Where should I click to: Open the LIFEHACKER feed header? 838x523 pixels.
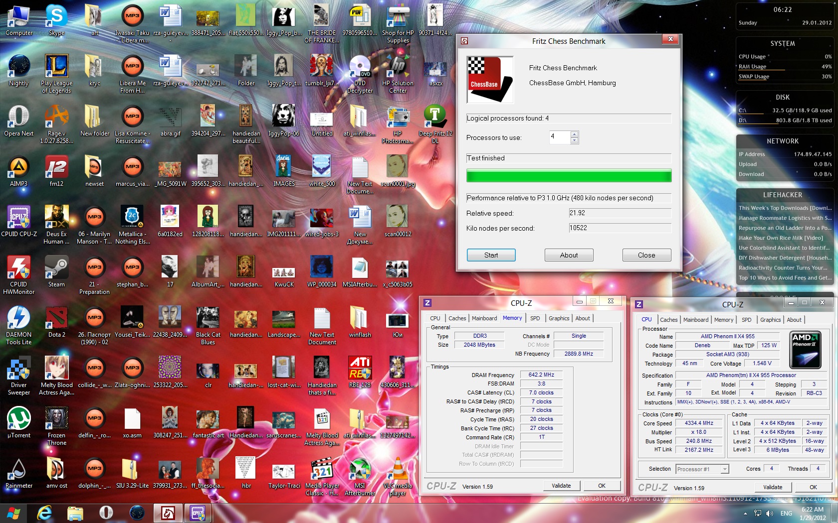(782, 195)
